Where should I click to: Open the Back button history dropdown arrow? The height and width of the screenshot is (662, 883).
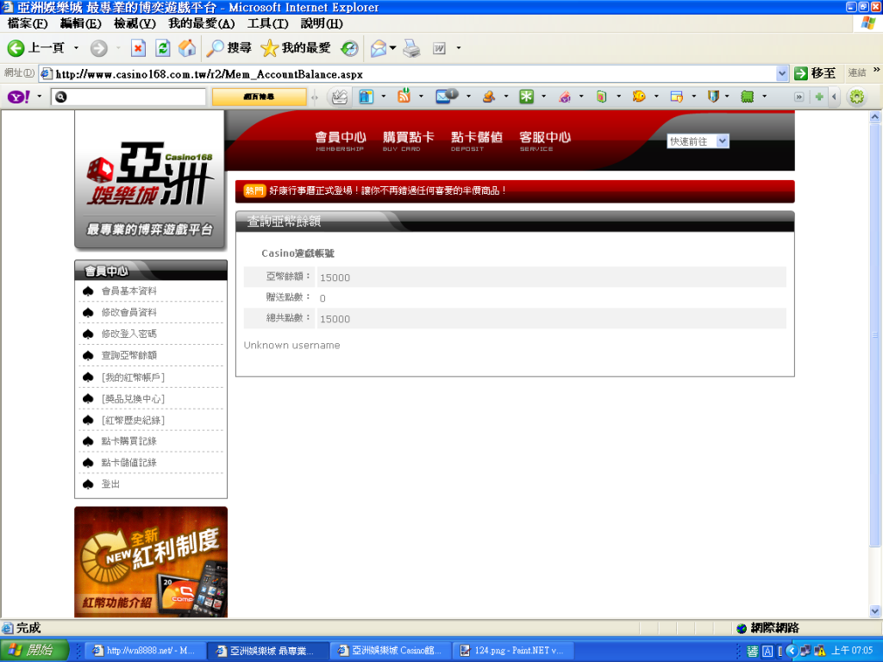coord(76,48)
